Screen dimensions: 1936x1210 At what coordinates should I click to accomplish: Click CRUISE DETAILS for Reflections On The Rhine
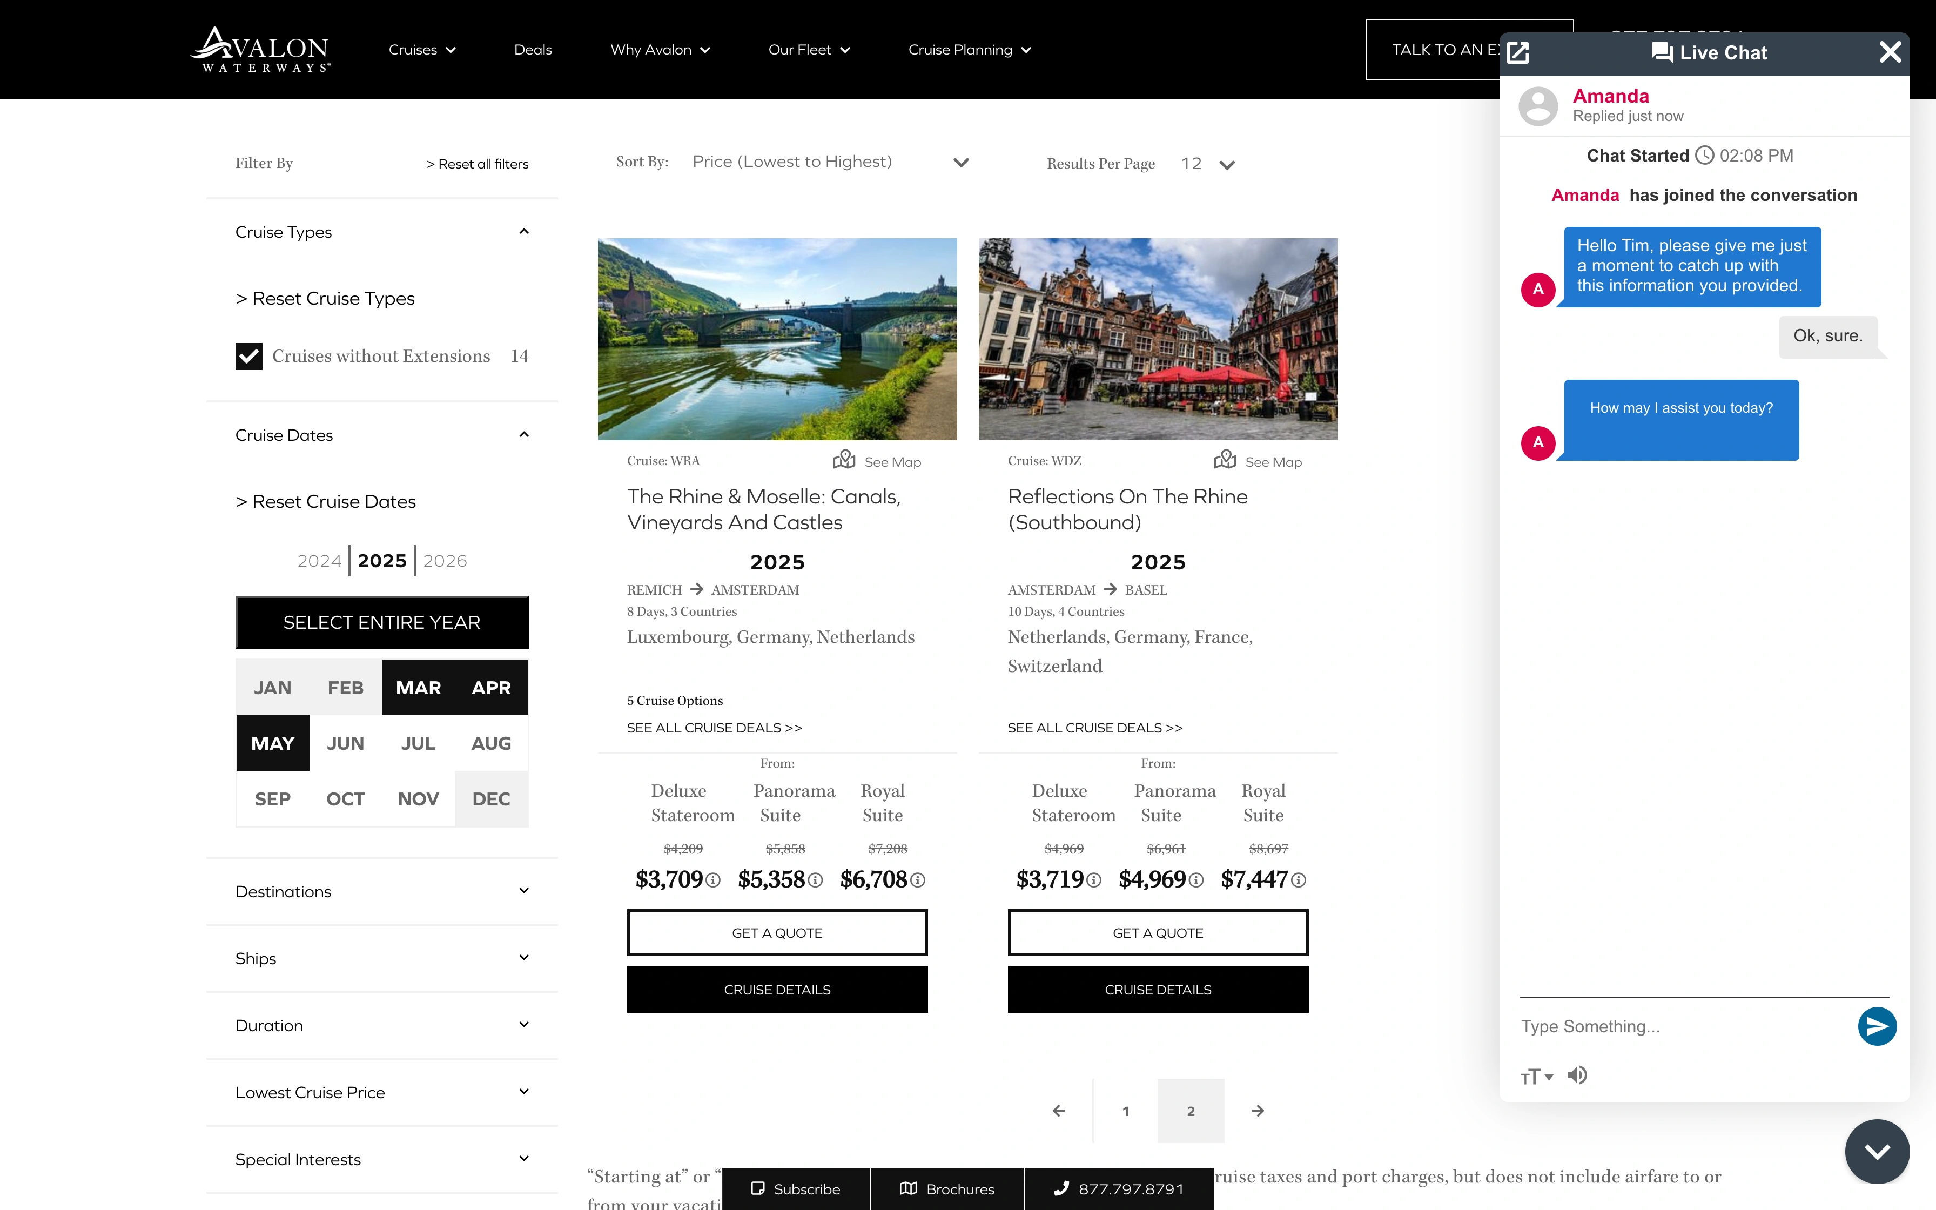tap(1158, 989)
